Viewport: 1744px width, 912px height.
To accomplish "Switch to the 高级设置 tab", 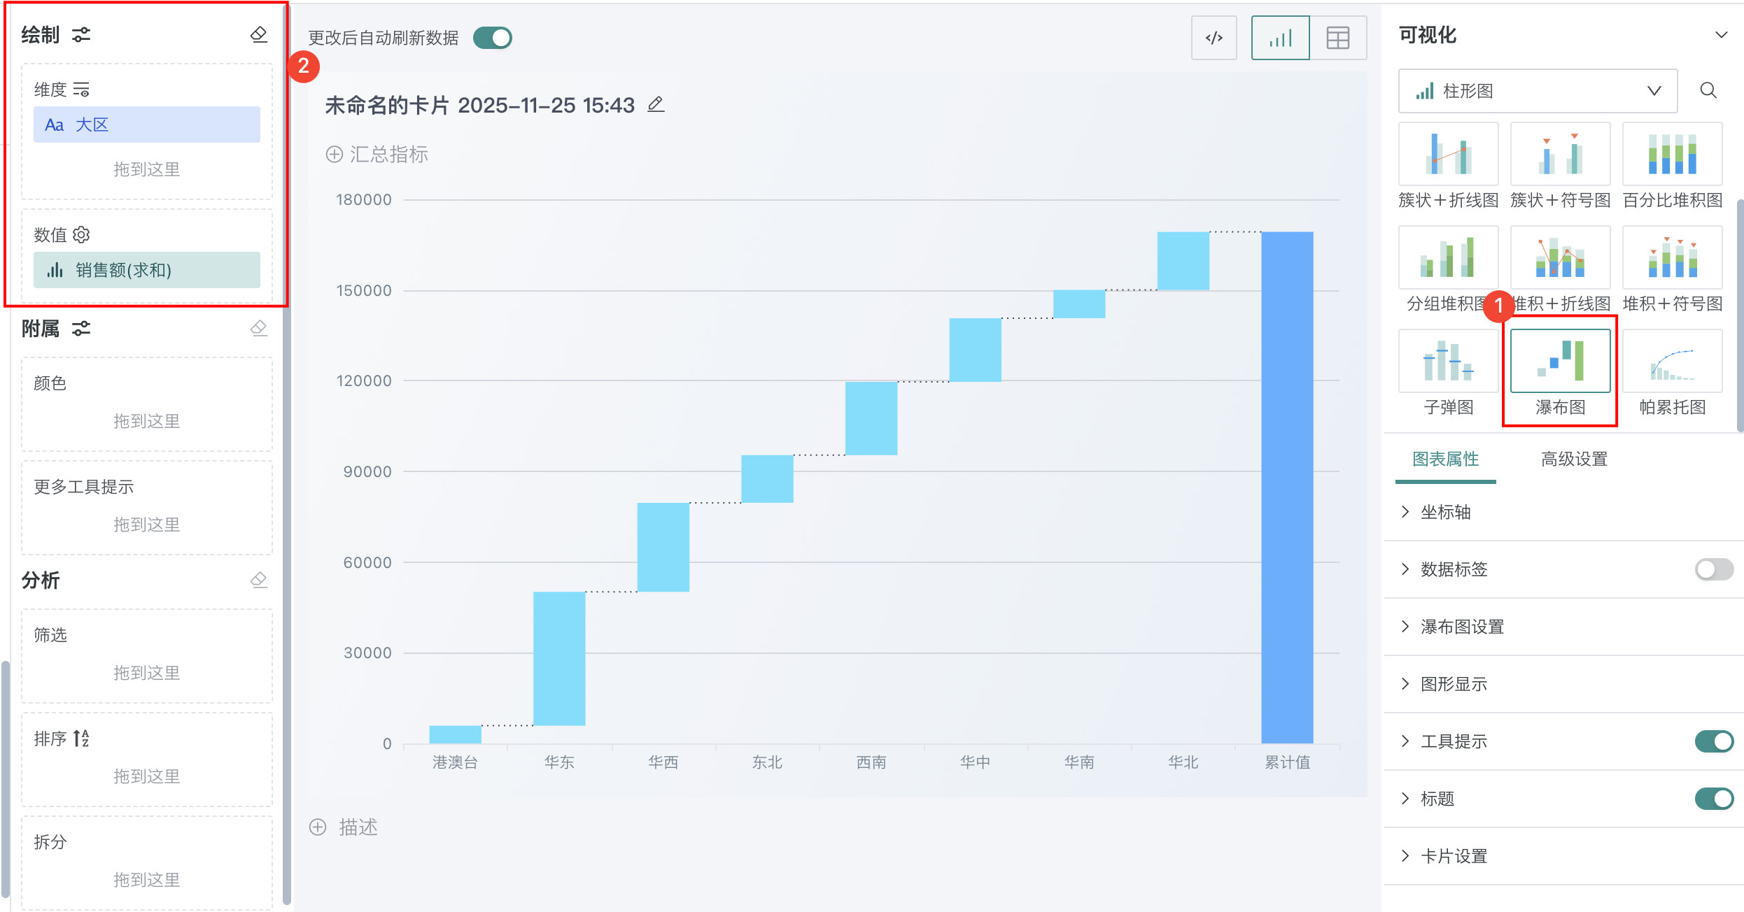I will pos(1574,459).
